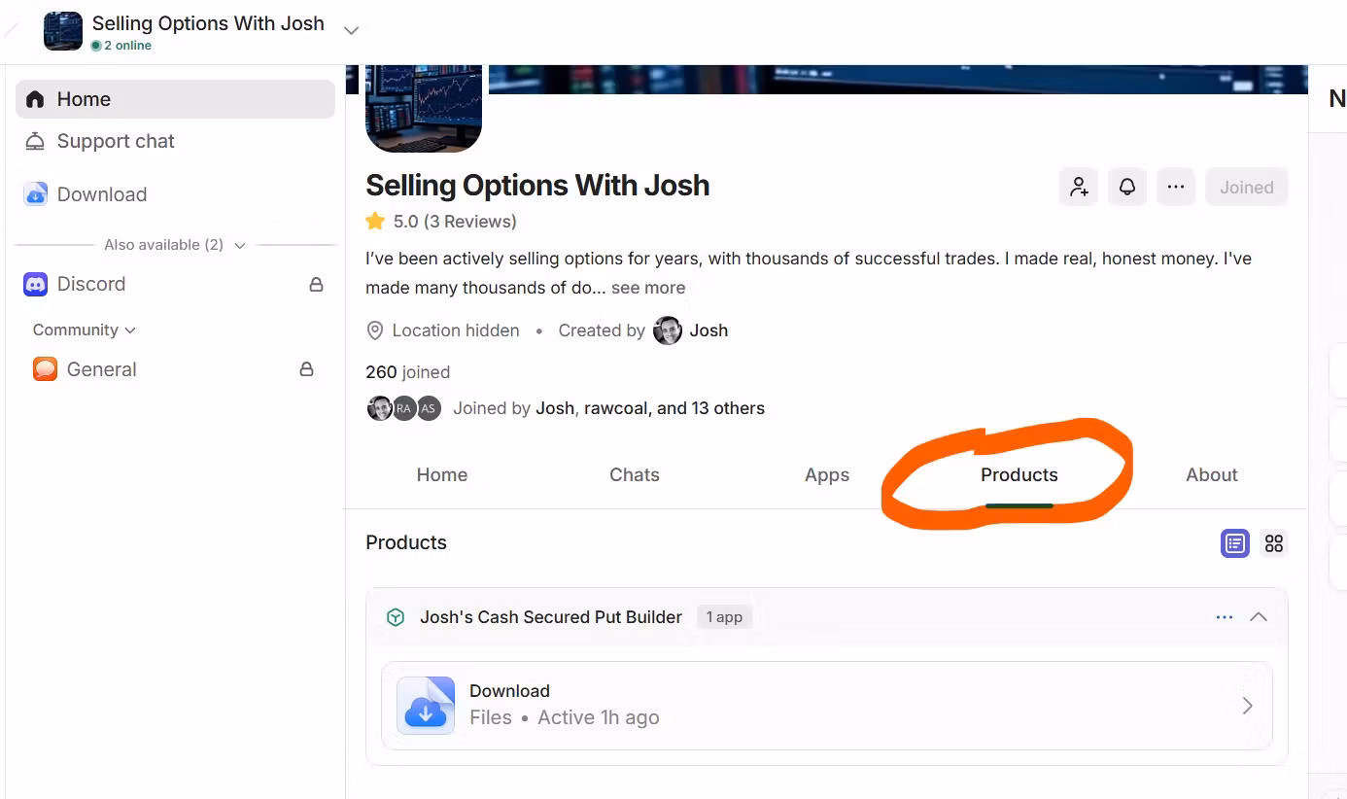The width and height of the screenshot is (1347, 799).
Task: Expand the Selling Options With Josh header dropdown
Action: [352, 30]
